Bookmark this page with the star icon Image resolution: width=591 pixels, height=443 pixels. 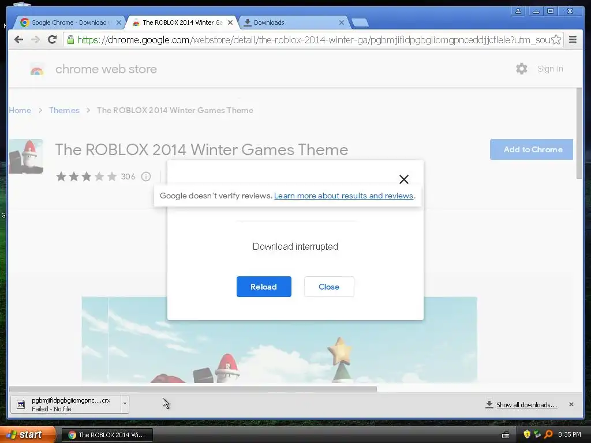coord(556,40)
